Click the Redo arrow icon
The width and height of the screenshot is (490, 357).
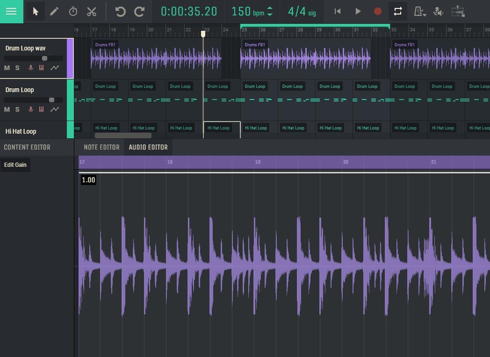[139, 11]
